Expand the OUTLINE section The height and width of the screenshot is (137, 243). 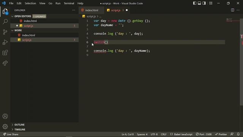(x=19, y=125)
